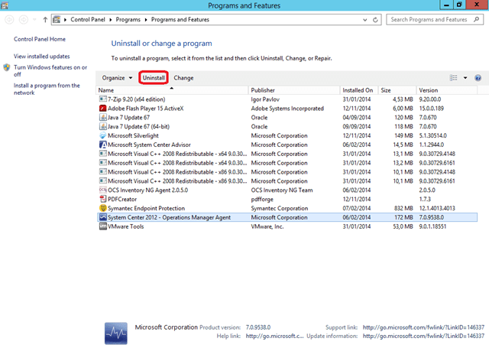Viewport: 489px width, 348px height.
Task: Open the recent locations dropdown arrow
Action: coord(34,20)
